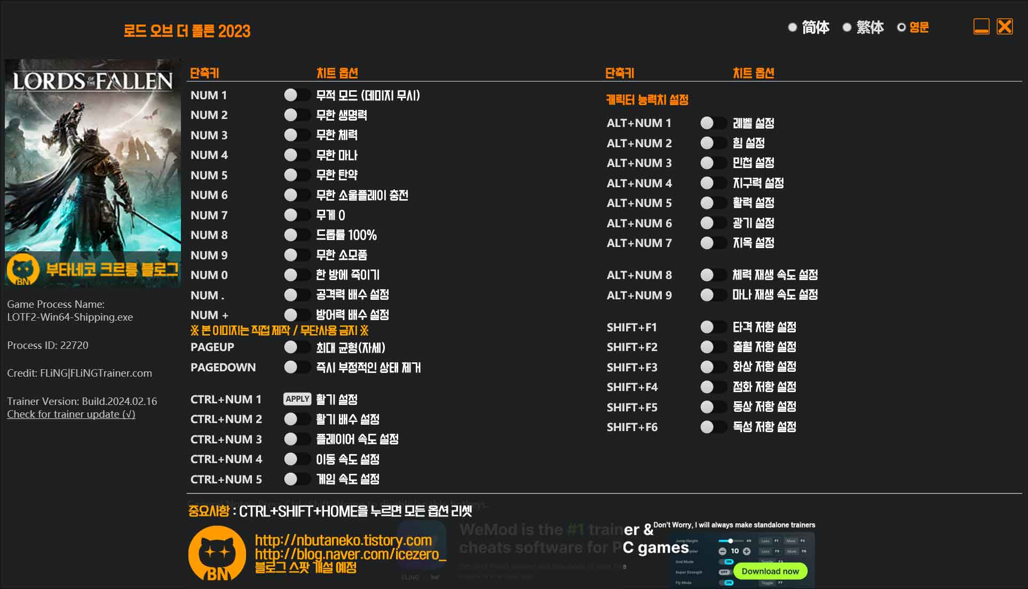Screen dimensions: 1028x589
Task: Enable the NUM 8 100% drop rate toggle
Action: (x=297, y=235)
